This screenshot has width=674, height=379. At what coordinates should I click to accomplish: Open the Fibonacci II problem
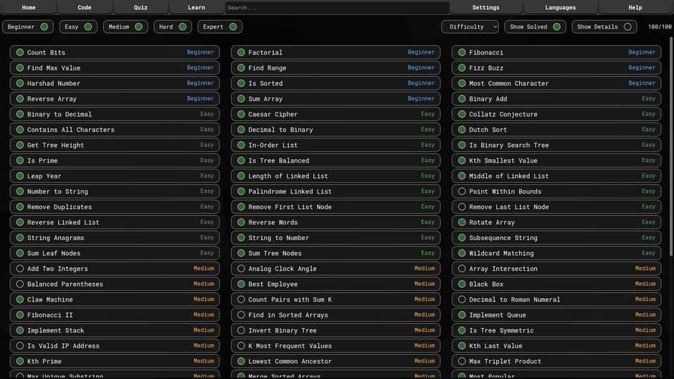coord(115,315)
